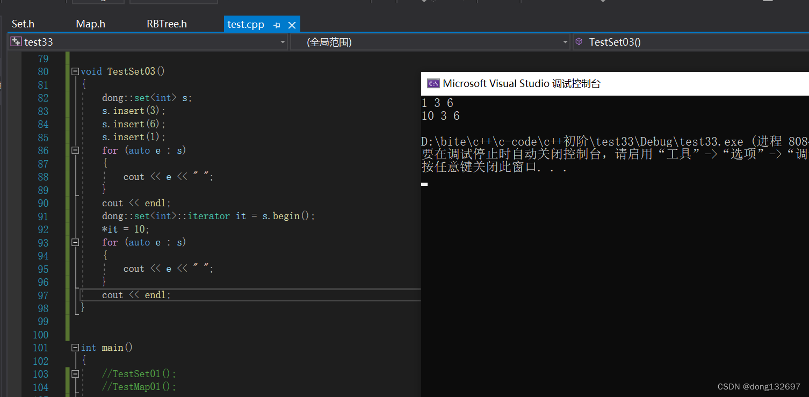809x397 pixels.
Task: Collapse the for loop at line 93
Action: (x=75, y=242)
